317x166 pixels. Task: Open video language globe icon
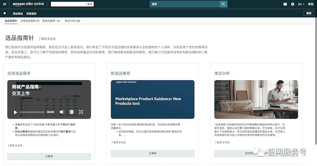coord(72,112)
